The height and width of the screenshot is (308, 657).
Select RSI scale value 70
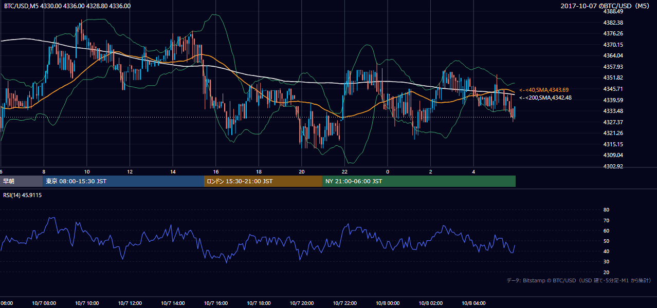pos(606,220)
